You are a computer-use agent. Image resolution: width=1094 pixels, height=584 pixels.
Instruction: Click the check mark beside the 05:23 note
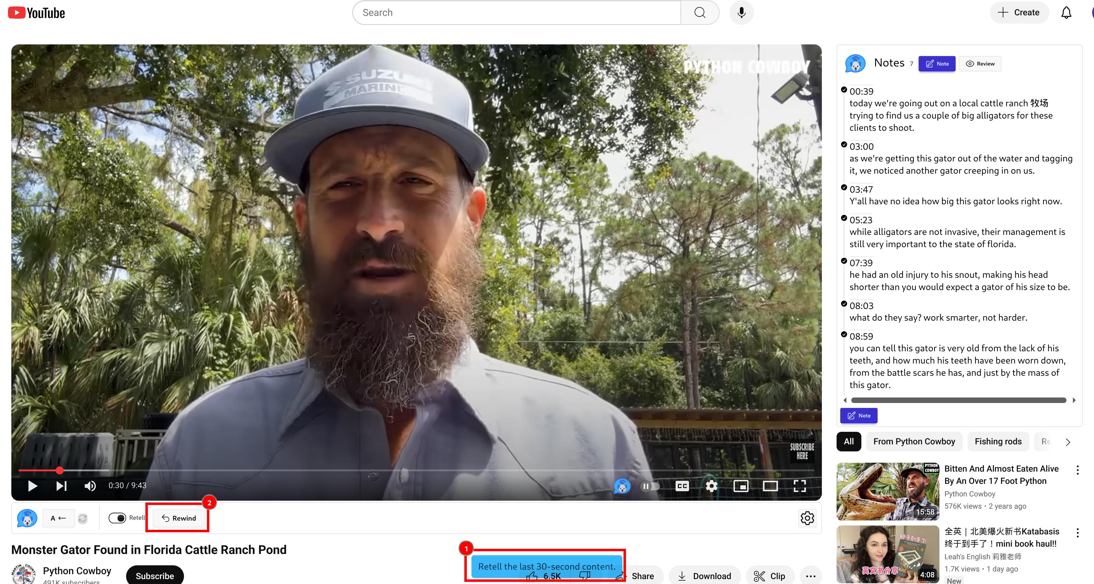coord(844,218)
